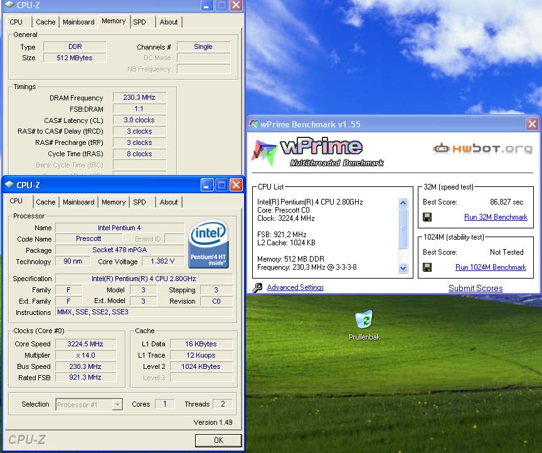Click the Channels value Single
This screenshot has width=542, height=453.
tap(203, 46)
